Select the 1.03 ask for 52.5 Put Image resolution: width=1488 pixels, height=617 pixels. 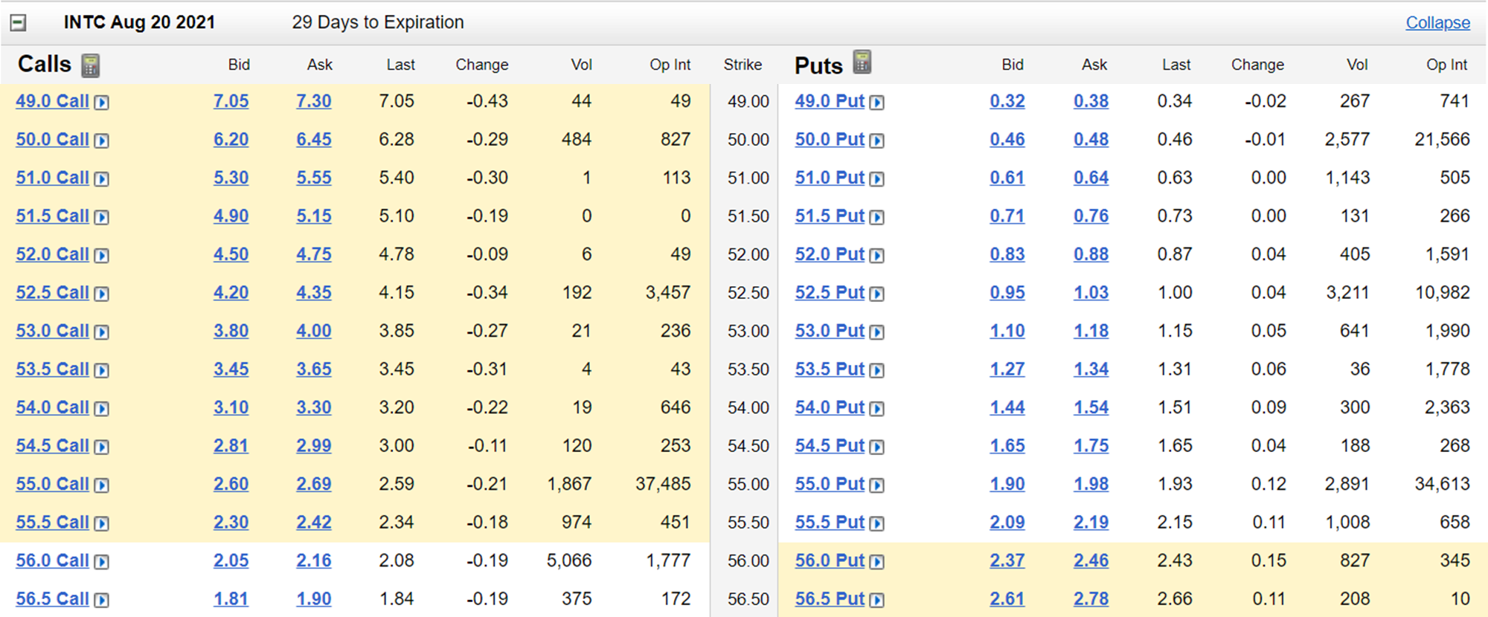coord(1091,292)
